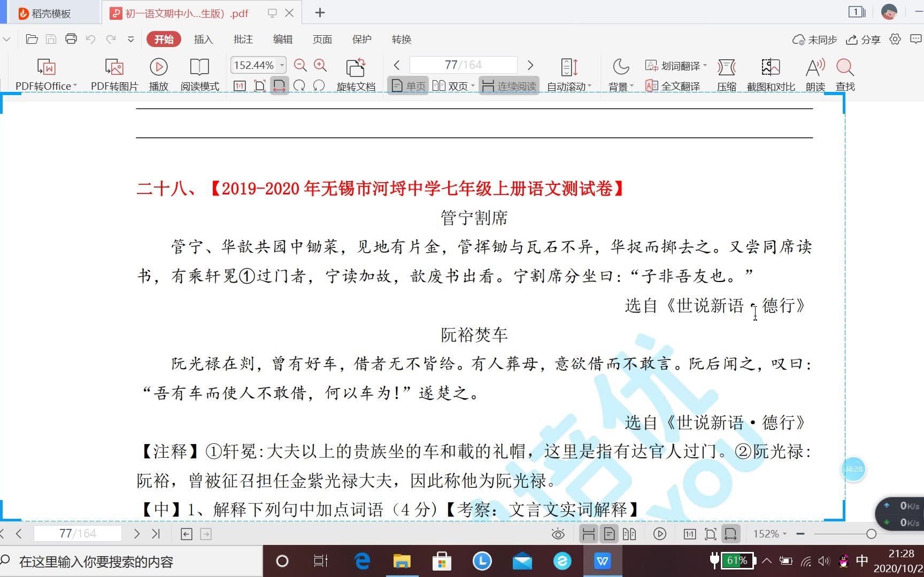Screen dimensions: 924x577
Task: Open the 背景 background options
Action: 621,74
